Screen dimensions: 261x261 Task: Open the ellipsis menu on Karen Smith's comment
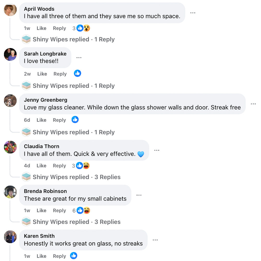[155, 240]
